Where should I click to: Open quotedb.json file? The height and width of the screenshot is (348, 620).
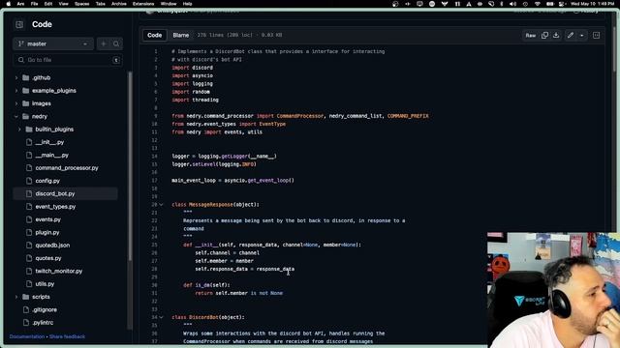coord(52,245)
